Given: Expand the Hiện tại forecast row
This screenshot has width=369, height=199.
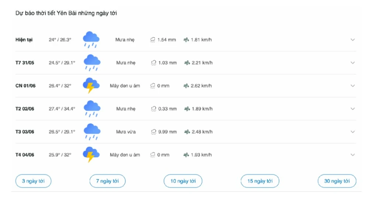Looking at the screenshot, I should (x=352, y=40).
